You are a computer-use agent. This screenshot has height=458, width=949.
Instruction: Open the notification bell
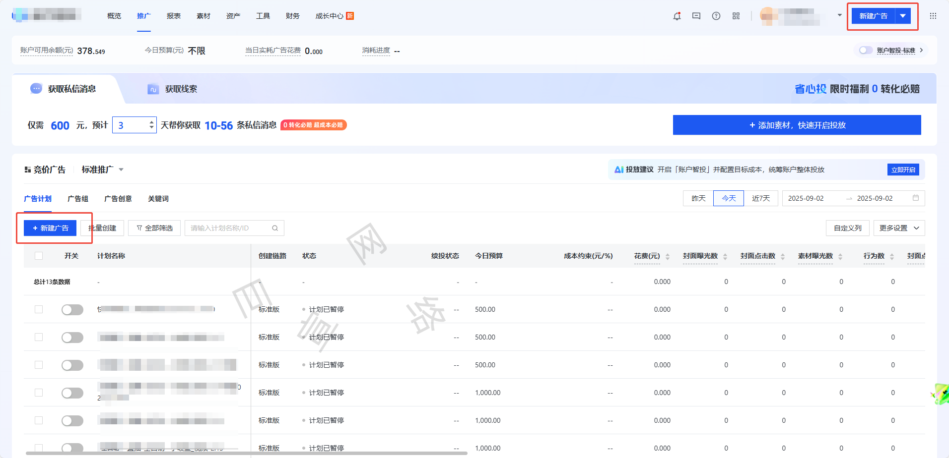click(677, 16)
